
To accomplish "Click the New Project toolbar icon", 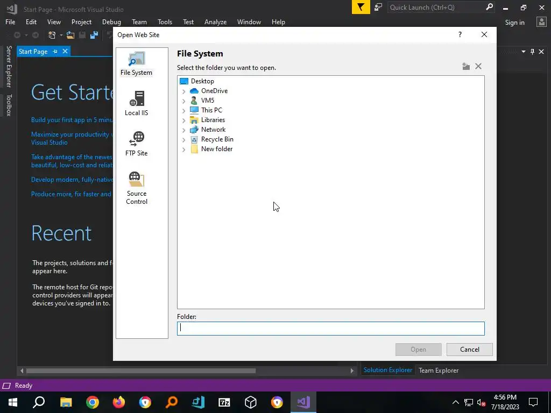I will [52, 35].
